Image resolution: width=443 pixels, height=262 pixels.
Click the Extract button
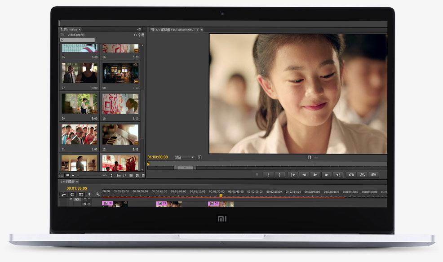pyautogui.click(x=362, y=175)
